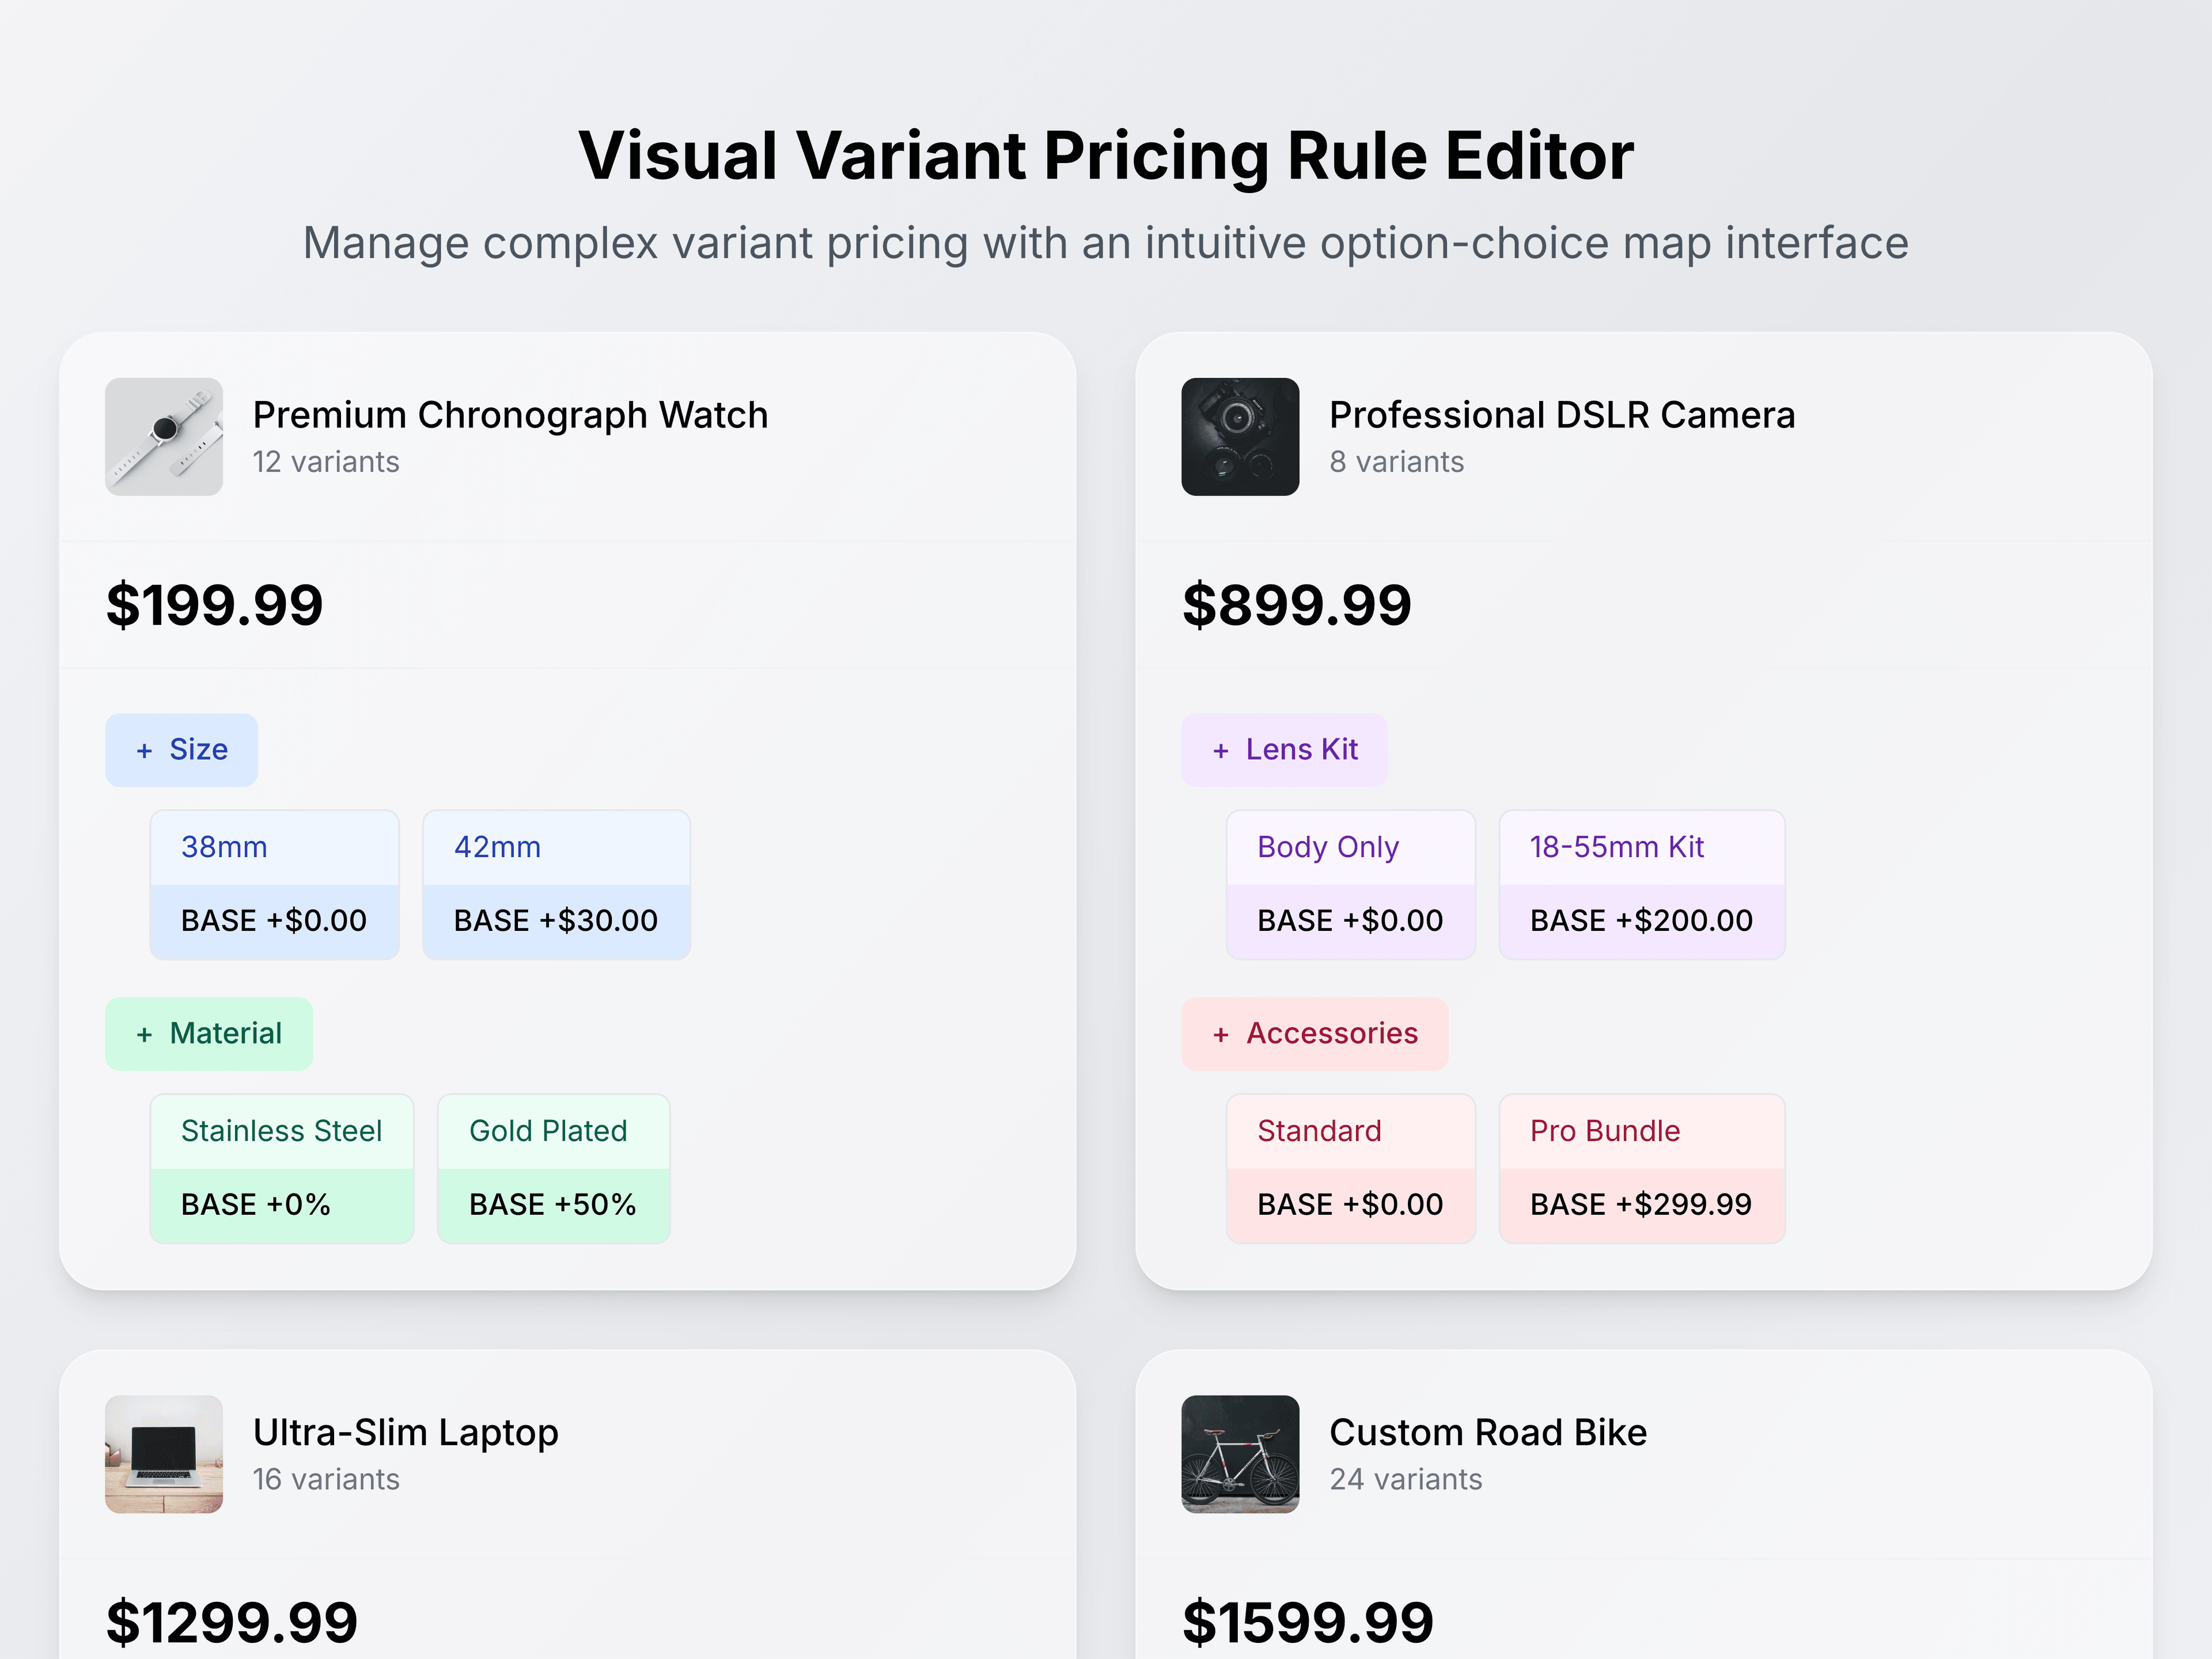The height and width of the screenshot is (1659, 2212).
Task: Click the plus icon on Accessories
Action: (1221, 1035)
